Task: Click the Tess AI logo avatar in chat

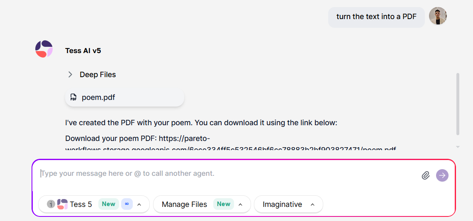Action: 44,49
